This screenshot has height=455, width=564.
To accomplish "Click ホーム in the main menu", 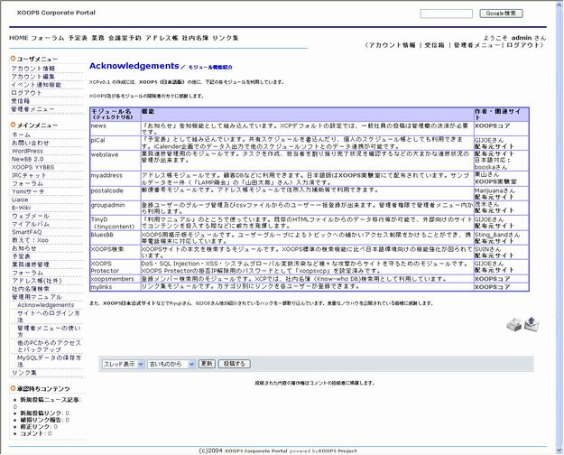I will [22, 135].
